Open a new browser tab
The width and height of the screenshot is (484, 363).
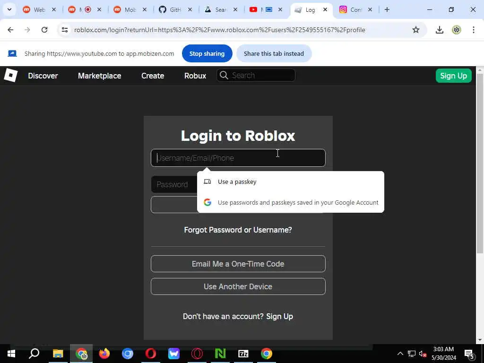[387, 9]
